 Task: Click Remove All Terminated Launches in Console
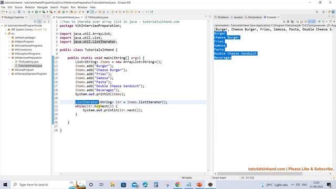(292, 22)
